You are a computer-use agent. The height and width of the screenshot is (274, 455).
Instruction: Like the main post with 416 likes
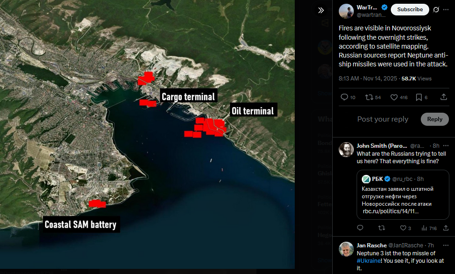coord(399,97)
